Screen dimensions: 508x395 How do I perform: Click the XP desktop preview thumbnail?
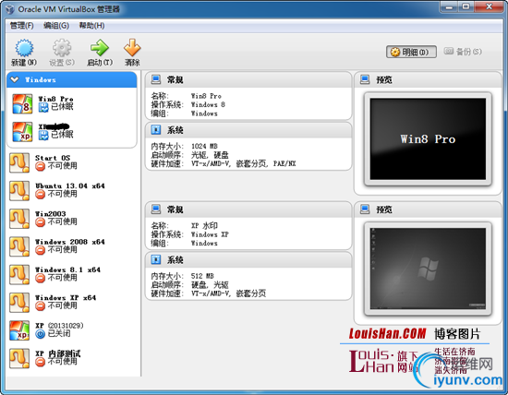tap(428, 269)
